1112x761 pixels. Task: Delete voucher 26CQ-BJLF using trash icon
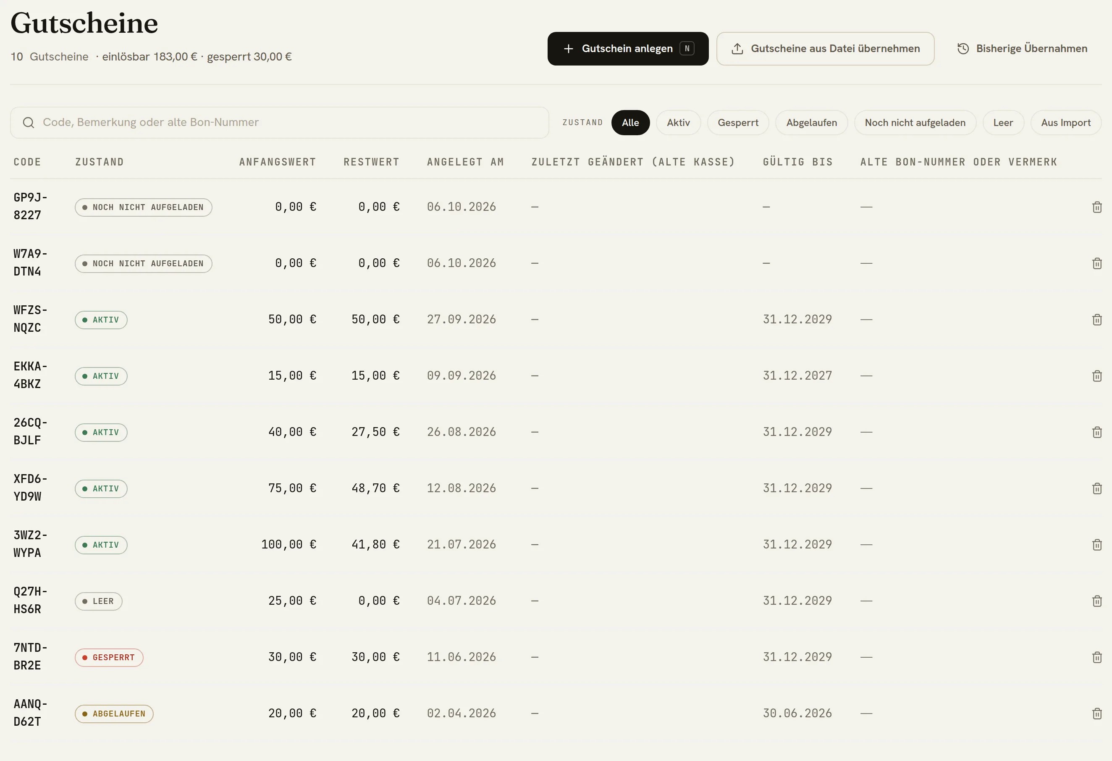1097,432
